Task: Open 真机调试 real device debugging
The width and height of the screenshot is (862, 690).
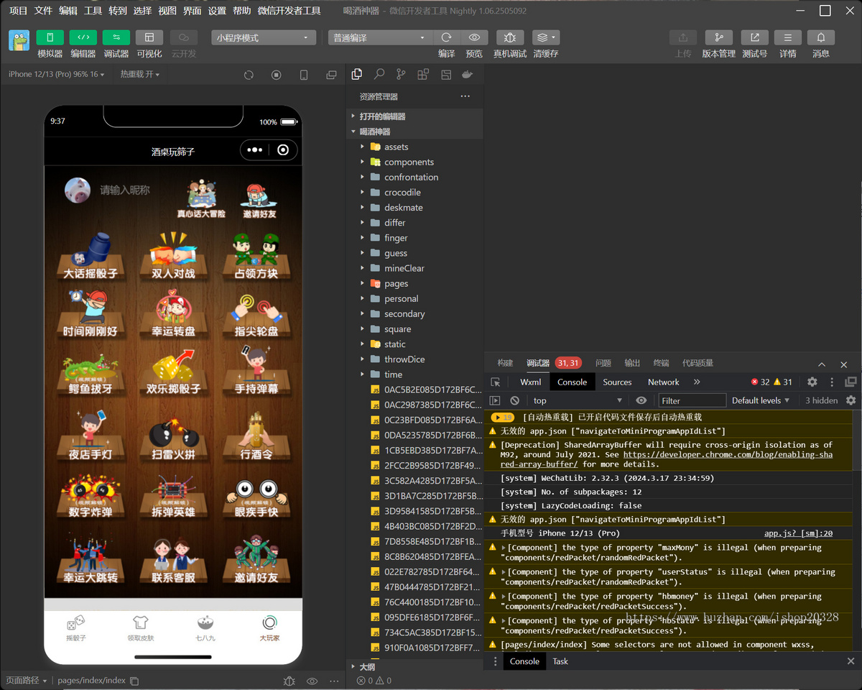Action: point(509,37)
